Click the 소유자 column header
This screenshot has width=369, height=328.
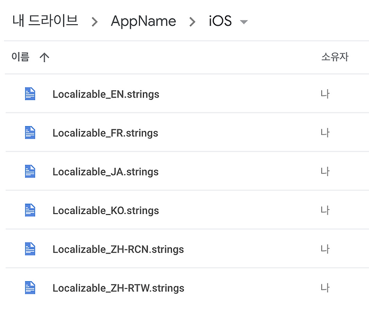tap(335, 57)
